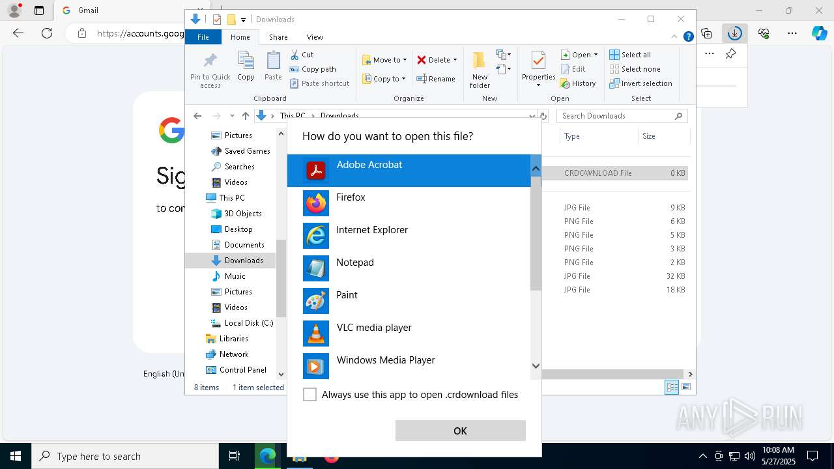Click the Edit ribbon command
This screenshot has width=834, height=469.
(573, 69)
